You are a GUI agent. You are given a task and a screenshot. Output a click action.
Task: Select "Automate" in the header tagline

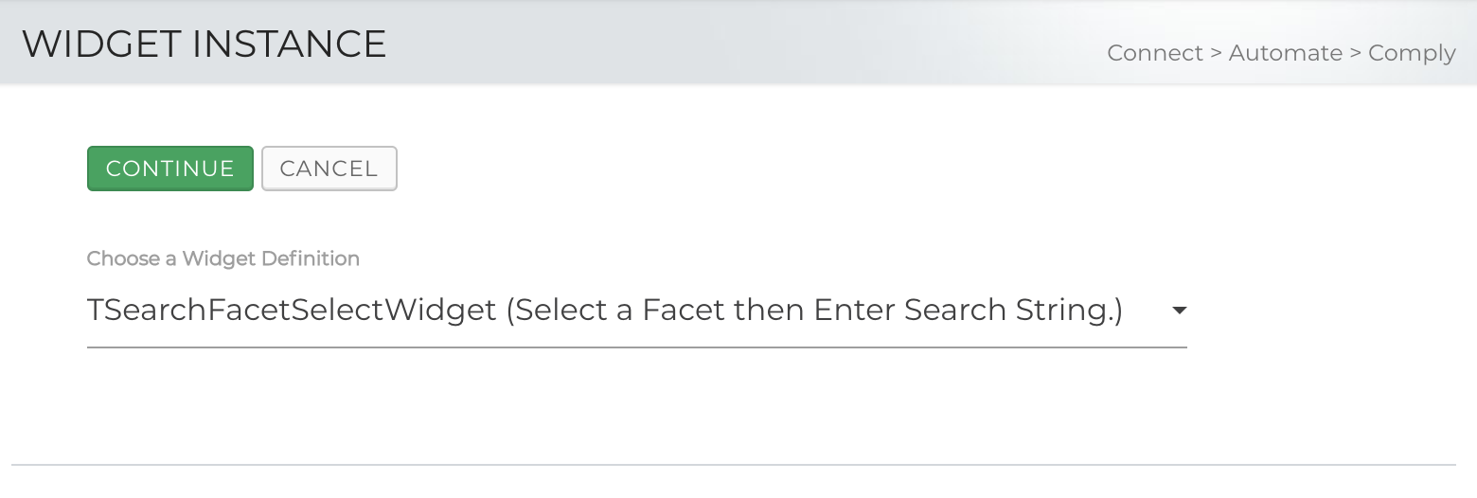coord(1285,53)
